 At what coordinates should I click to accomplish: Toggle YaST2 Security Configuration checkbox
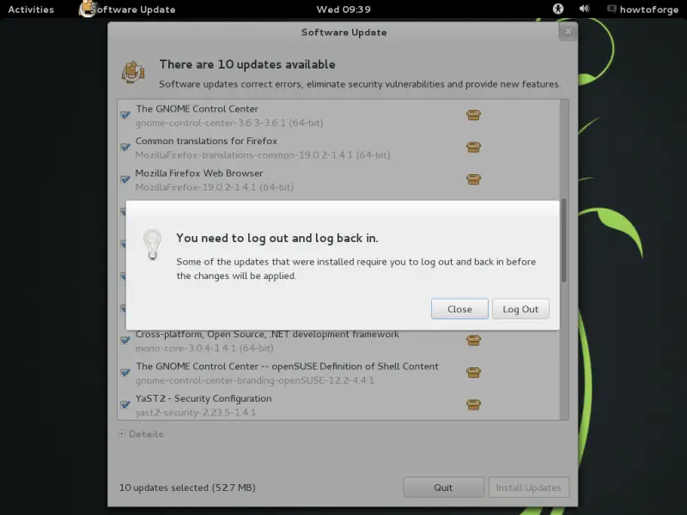click(125, 404)
